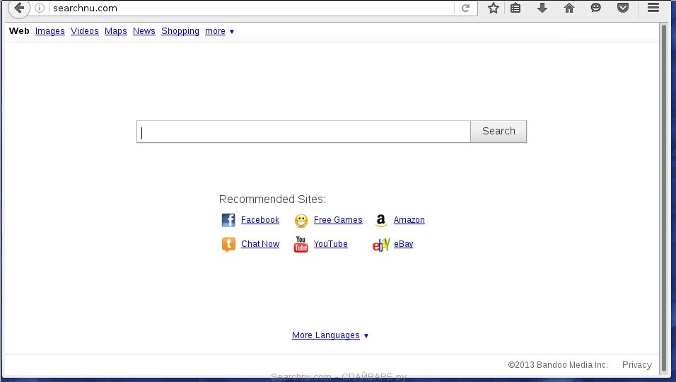Open the Shopping search tab
This screenshot has width=676, height=382.
(x=180, y=31)
